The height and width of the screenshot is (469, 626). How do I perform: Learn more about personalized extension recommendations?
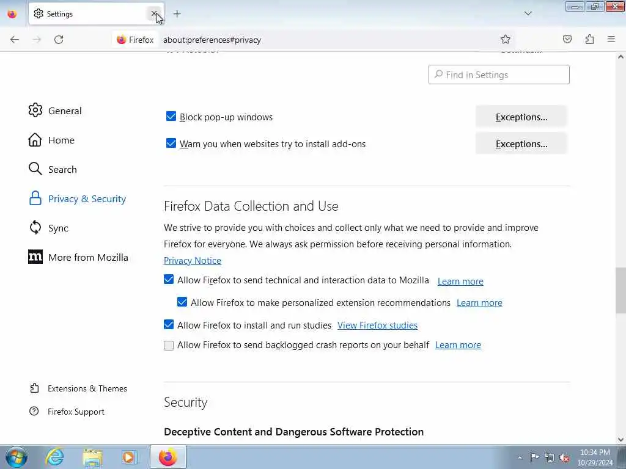click(479, 303)
